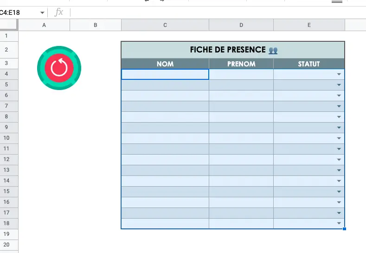Open the STATUT dropdown in row 7
366x253 pixels.
(x=339, y=106)
